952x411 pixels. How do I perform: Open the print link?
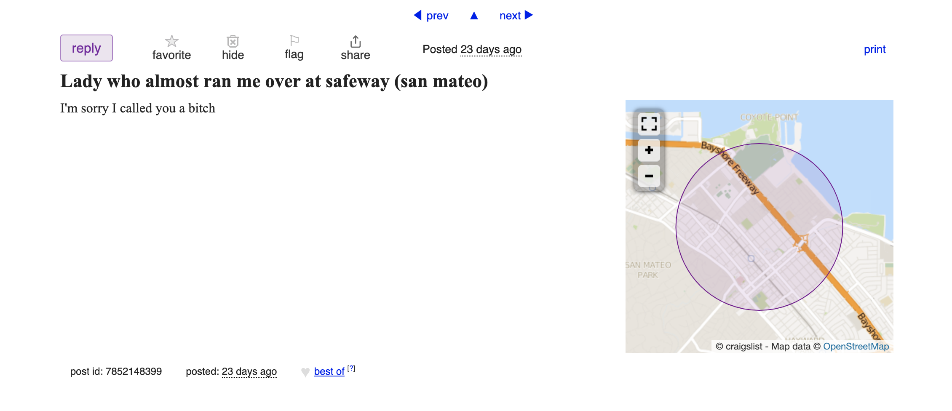874,49
